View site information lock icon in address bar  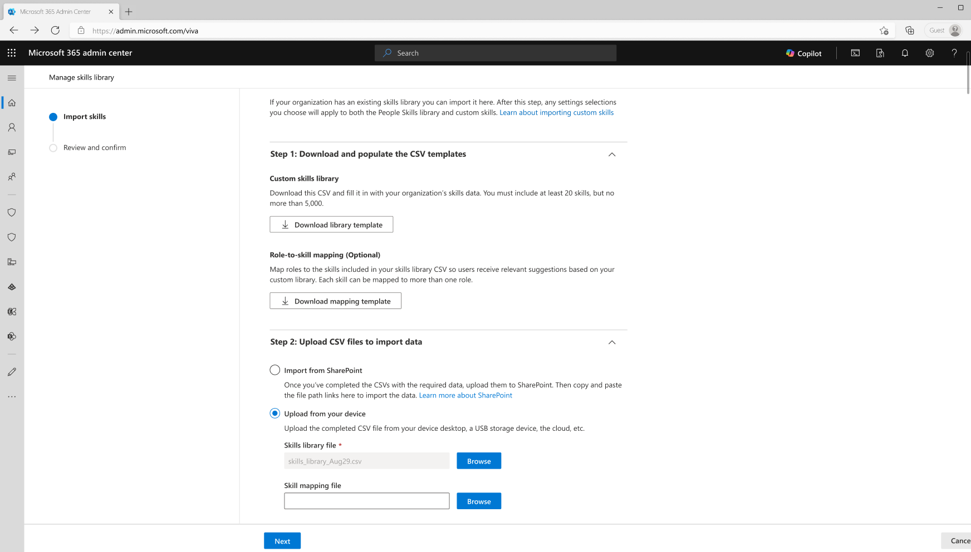tap(81, 31)
